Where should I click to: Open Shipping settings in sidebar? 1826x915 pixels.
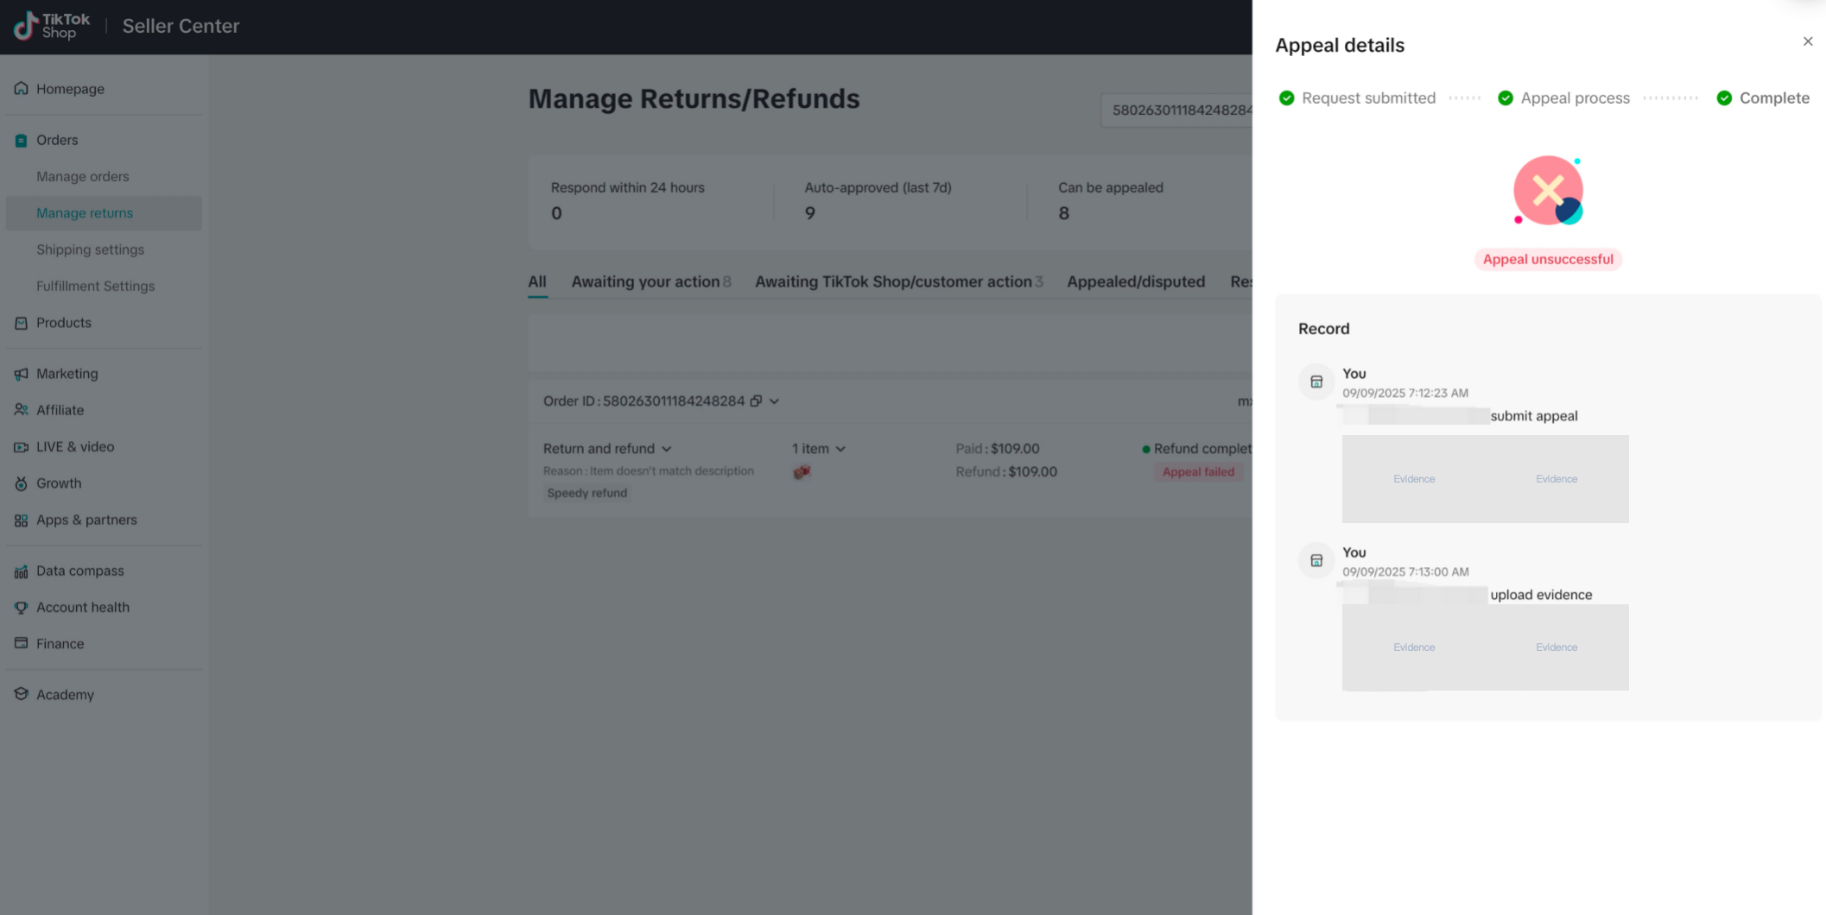coord(90,249)
